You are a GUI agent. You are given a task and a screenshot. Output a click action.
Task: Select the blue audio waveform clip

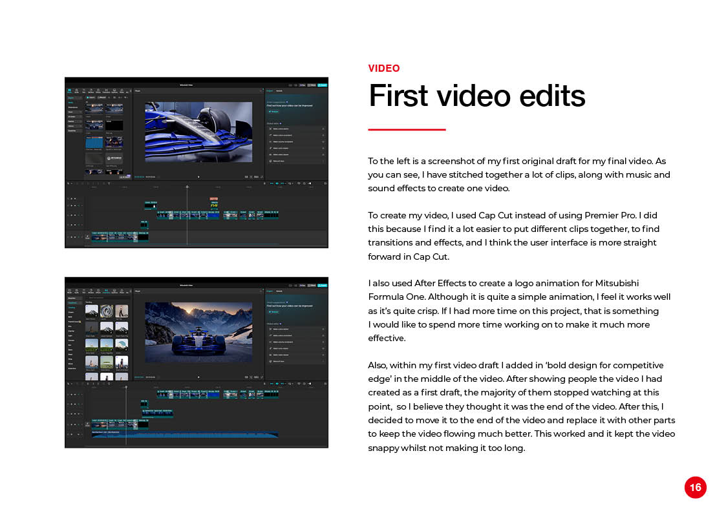[x=185, y=435]
